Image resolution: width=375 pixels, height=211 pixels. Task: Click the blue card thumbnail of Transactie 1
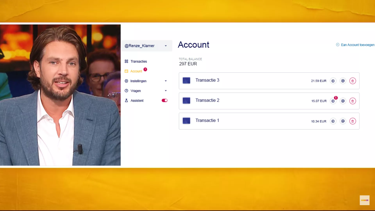click(x=186, y=121)
